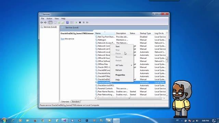Image resolution: width=219 pixels, height=123 pixels.
Task: Click scroll-down arrow of services list
Action: [167, 96]
